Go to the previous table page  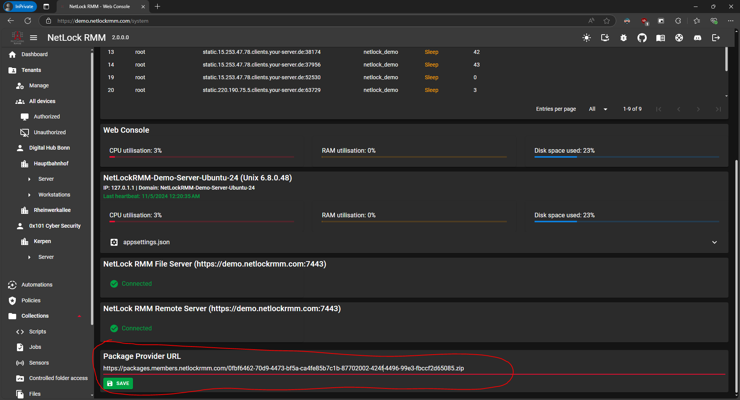point(679,109)
